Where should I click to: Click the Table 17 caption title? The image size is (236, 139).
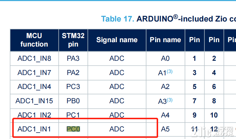(x=168, y=19)
